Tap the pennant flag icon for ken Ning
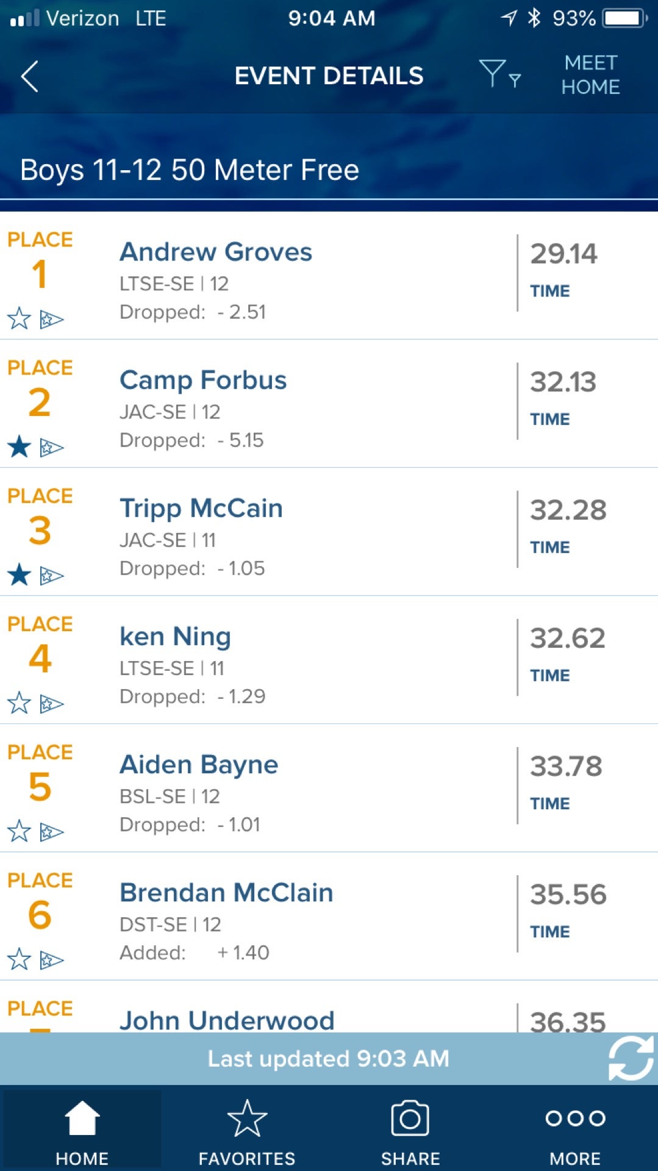The width and height of the screenshot is (658, 1171). point(51,704)
